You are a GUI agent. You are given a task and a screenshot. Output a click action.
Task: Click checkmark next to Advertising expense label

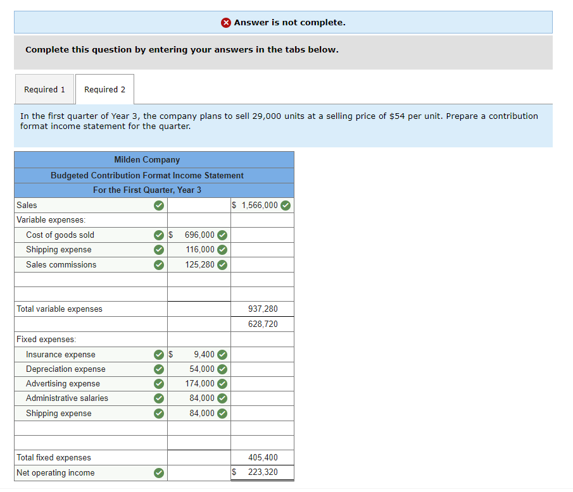coord(158,384)
